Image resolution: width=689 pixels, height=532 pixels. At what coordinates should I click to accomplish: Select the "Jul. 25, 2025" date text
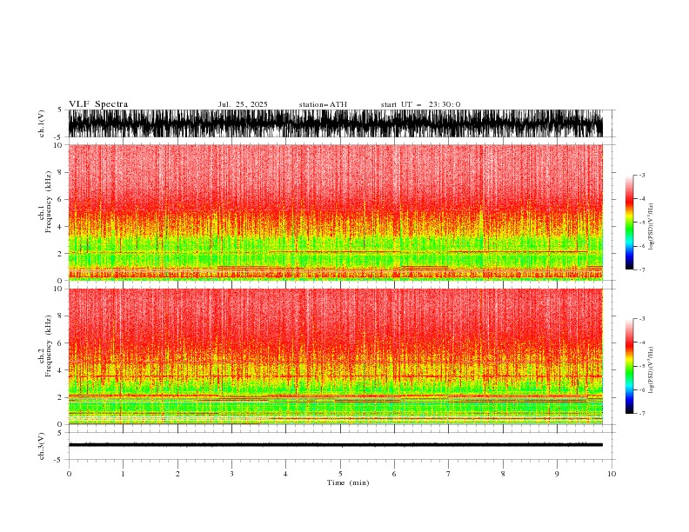243,104
